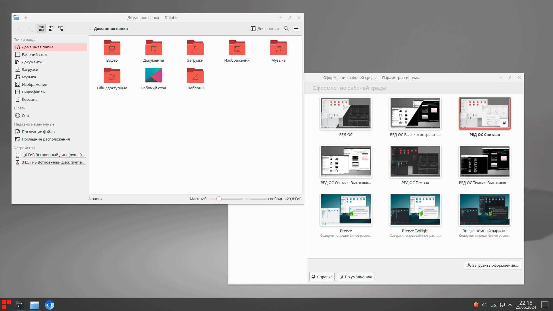
Task: Launch the browser from the taskbar
Action: tap(50, 305)
